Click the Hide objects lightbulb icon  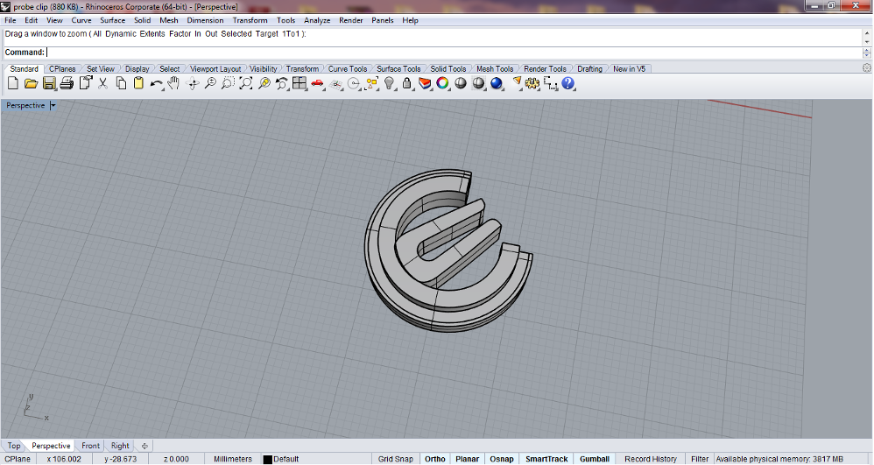coord(389,84)
